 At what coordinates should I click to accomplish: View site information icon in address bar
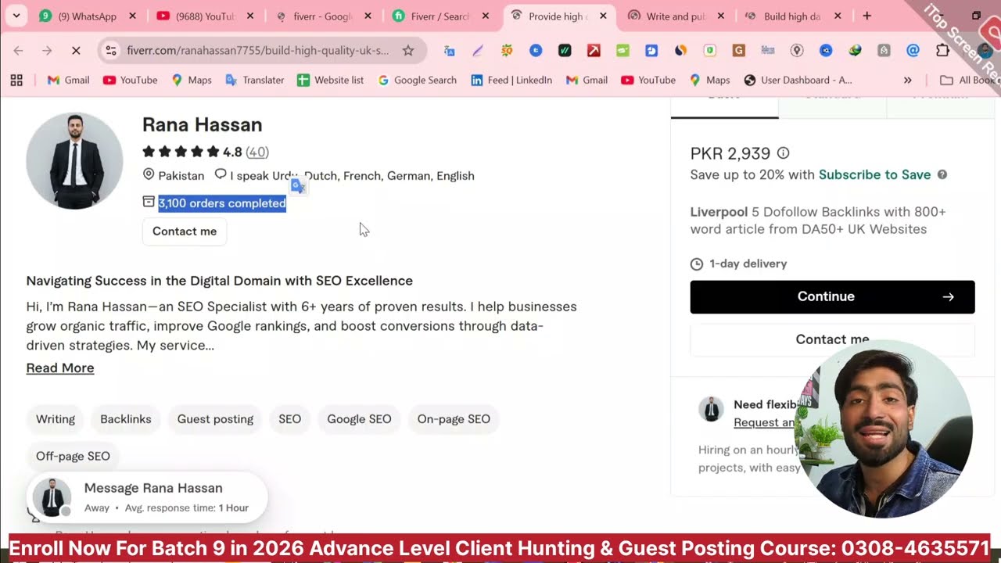pos(111,51)
